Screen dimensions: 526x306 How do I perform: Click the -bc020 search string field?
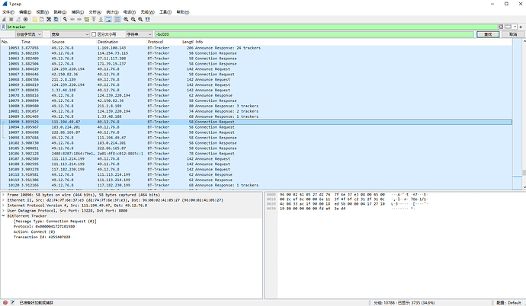pos(314,34)
